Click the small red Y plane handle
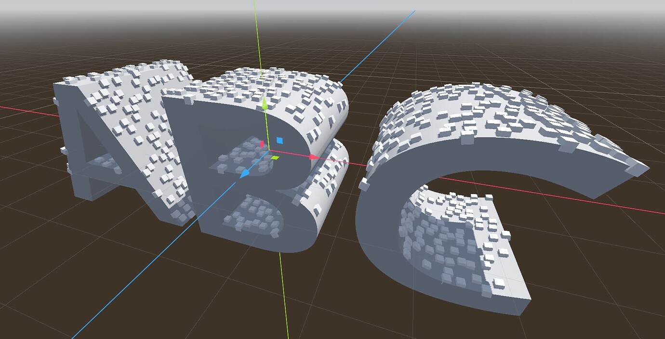 (x=263, y=143)
